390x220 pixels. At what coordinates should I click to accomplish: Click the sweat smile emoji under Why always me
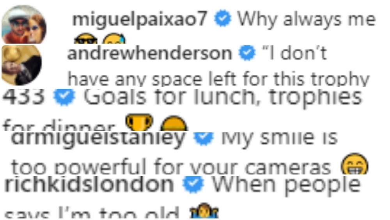[x=114, y=39]
